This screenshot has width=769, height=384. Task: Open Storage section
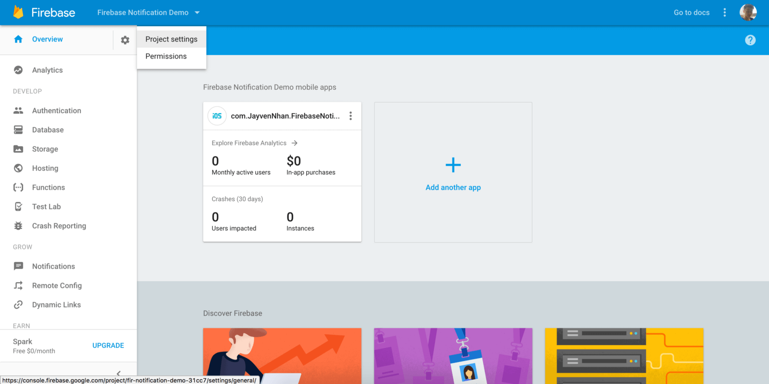(x=45, y=149)
